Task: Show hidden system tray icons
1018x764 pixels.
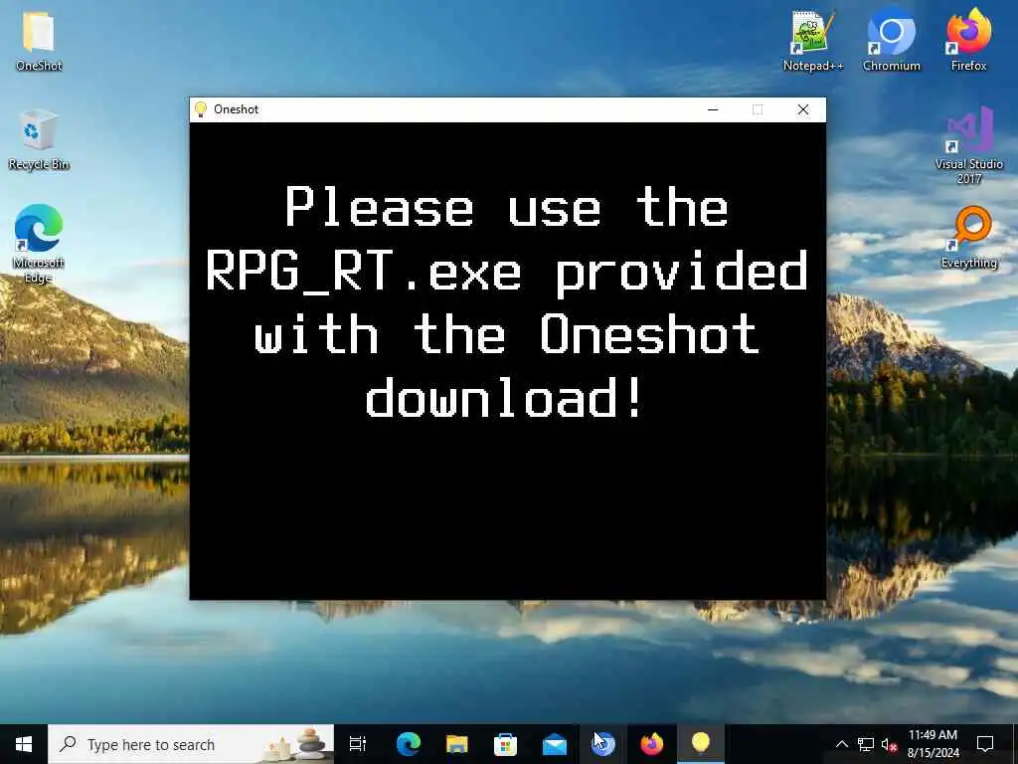Action: 841,744
